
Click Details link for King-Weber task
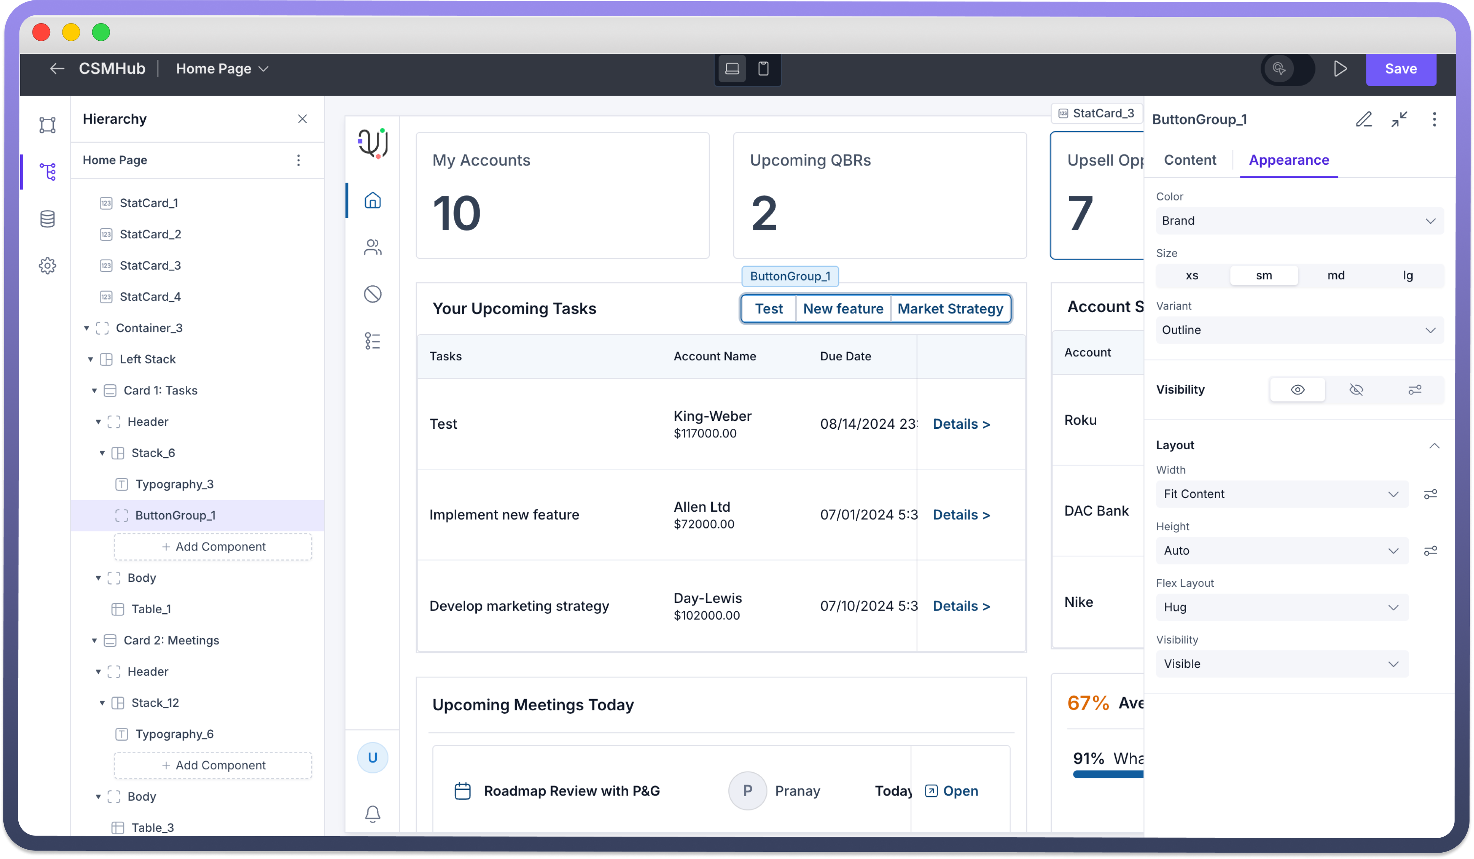pyautogui.click(x=961, y=424)
